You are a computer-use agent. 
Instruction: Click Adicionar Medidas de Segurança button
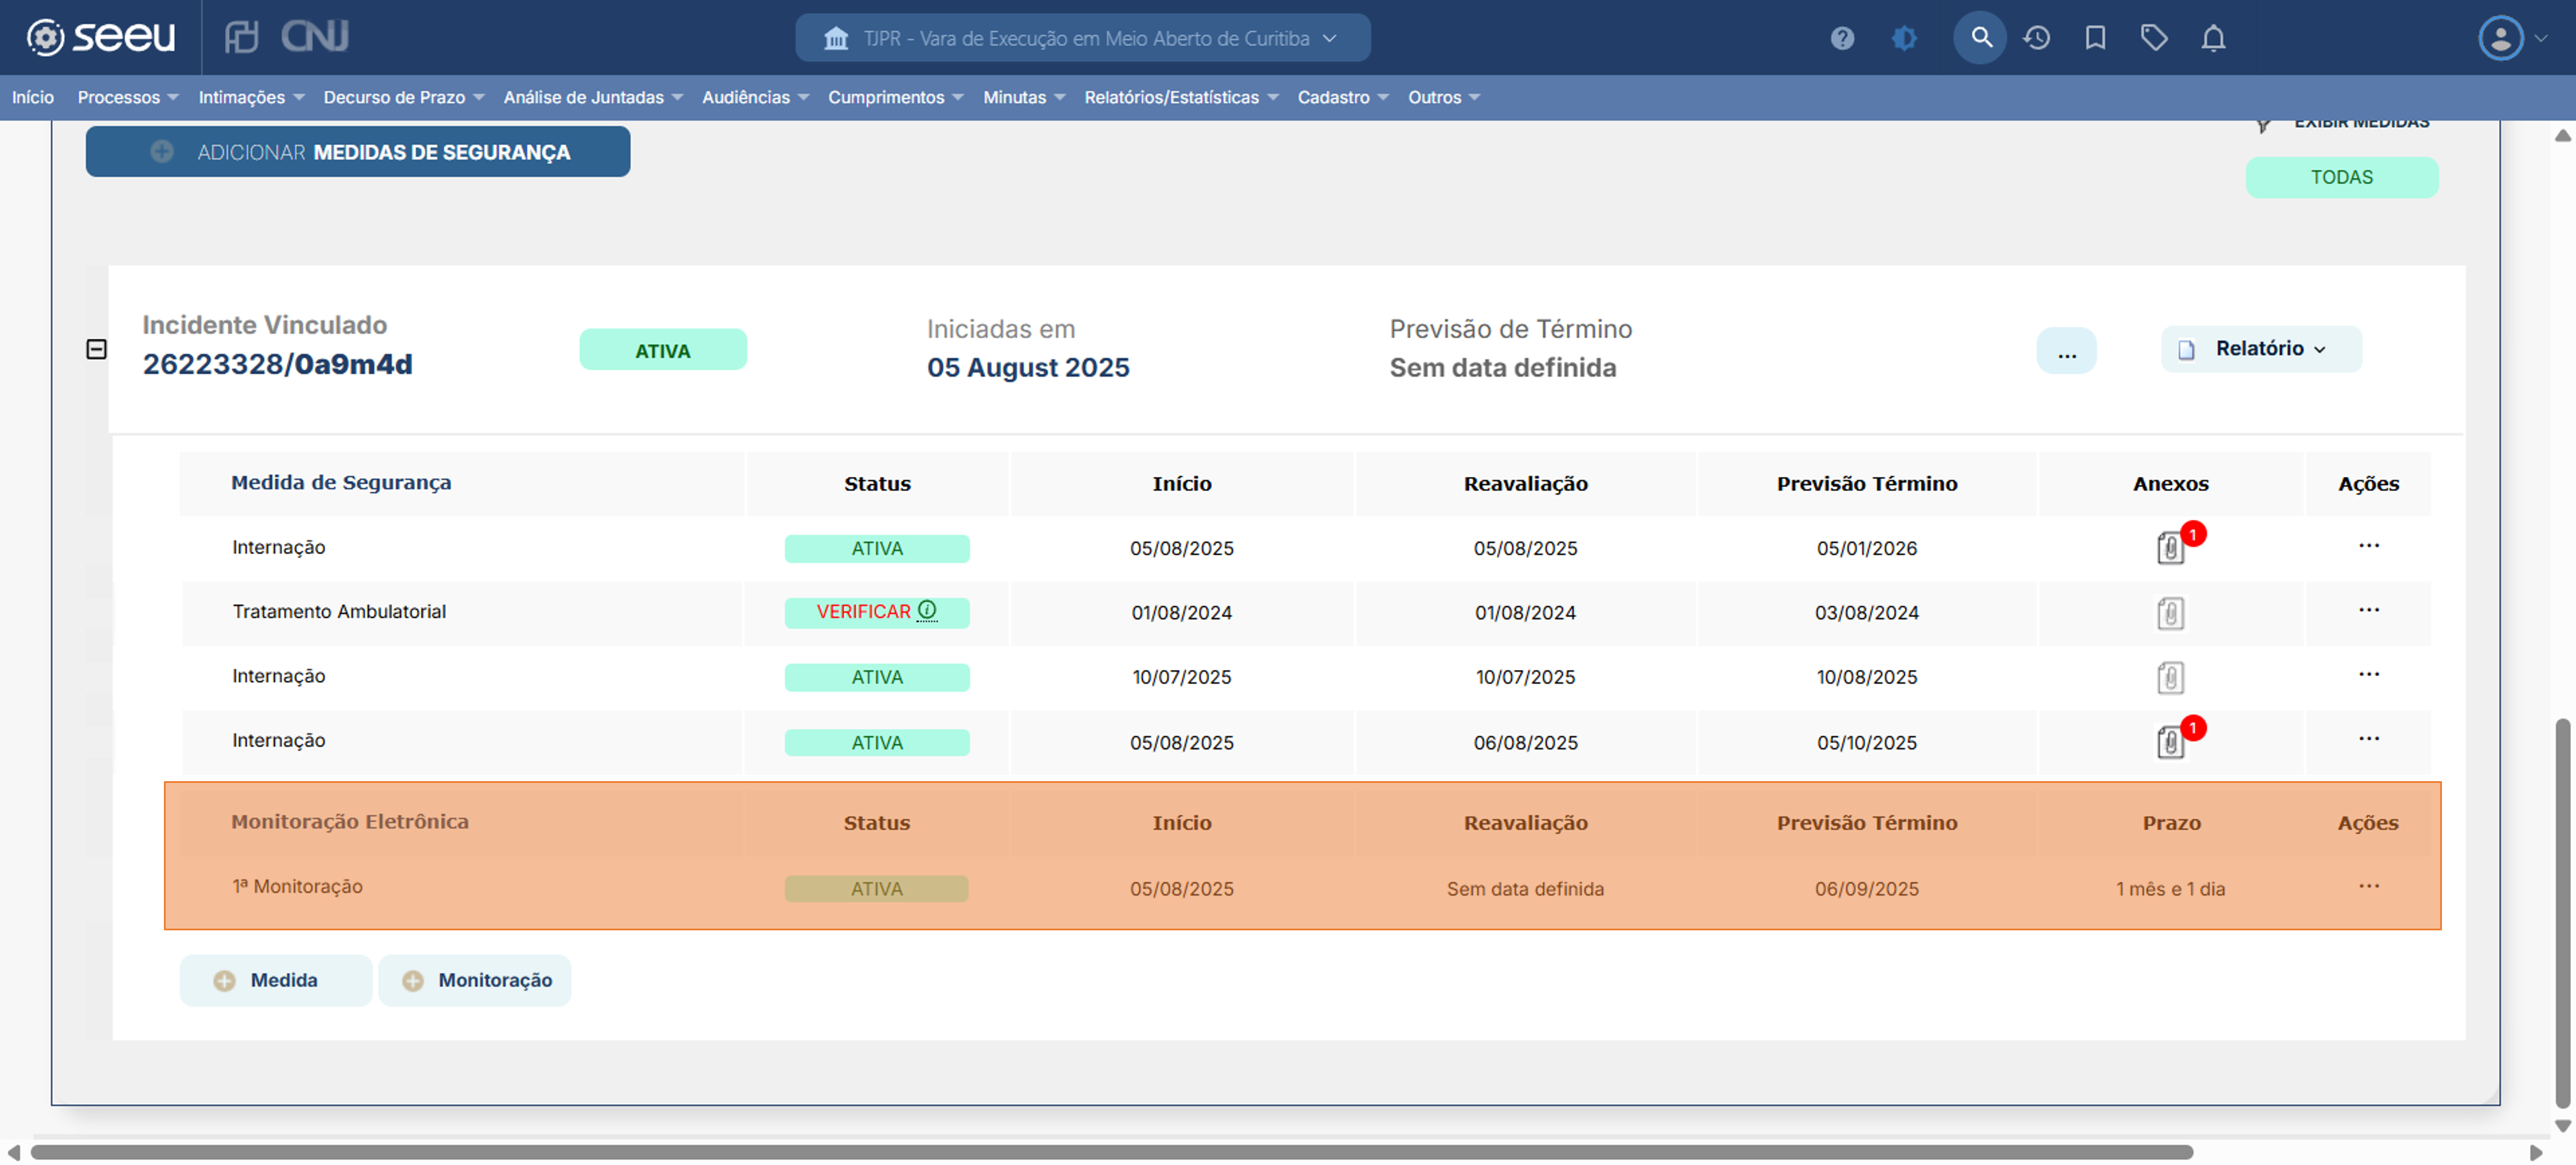[358, 152]
